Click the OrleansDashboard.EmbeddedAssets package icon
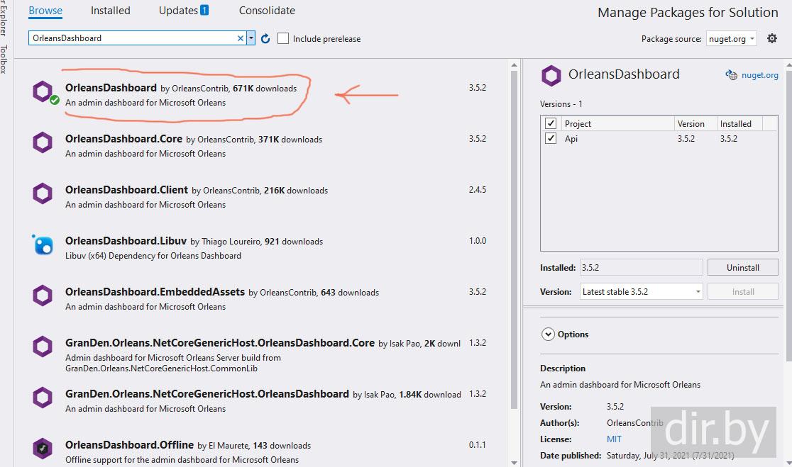792x467 pixels. pos(43,296)
